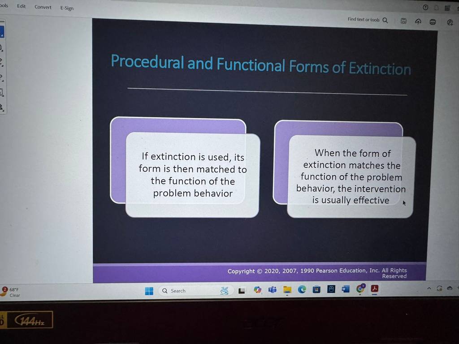Viewport: 459px width, 344px height.
Task: Select the text box selection tool
Action: click(x=1, y=92)
